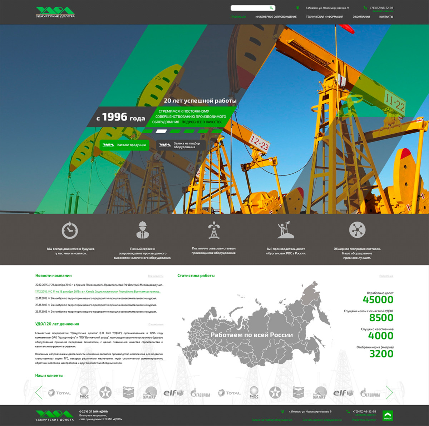This screenshot has height=426, width=429.
Task: Click the Удмуртские Долота logo in header
Action: pyautogui.click(x=55, y=12)
